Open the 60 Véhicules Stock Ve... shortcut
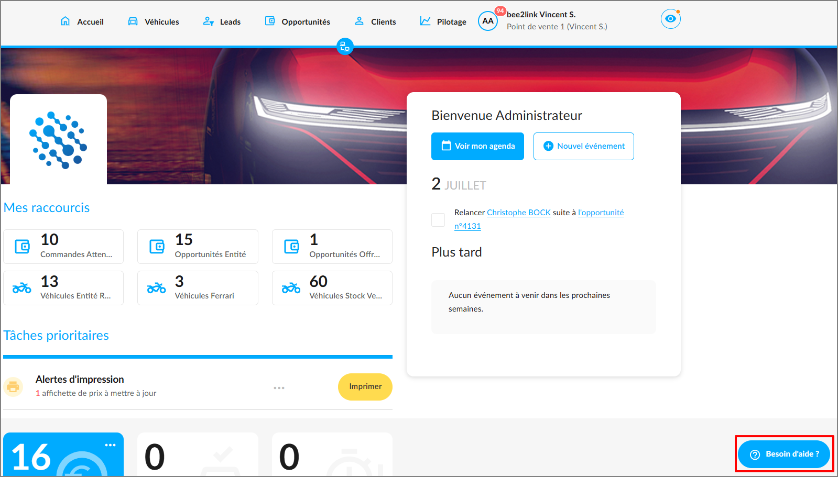Image resolution: width=838 pixels, height=477 pixels. point(332,288)
